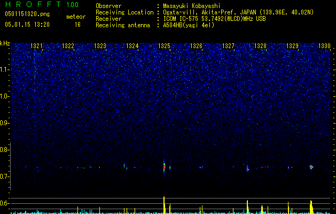Click the strong meteor echo at 1325
Viewport: 336px width, 214px height.
pyautogui.click(x=164, y=166)
